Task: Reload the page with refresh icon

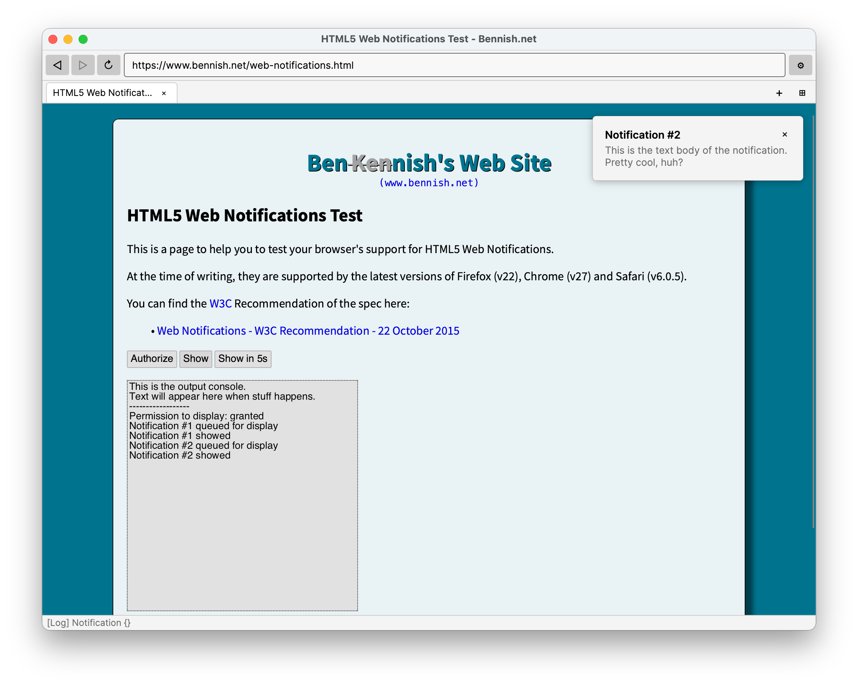Action: coord(108,65)
